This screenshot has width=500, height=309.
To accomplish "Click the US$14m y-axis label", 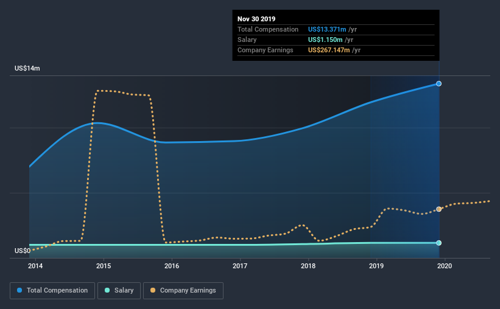I will pyautogui.click(x=27, y=68).
